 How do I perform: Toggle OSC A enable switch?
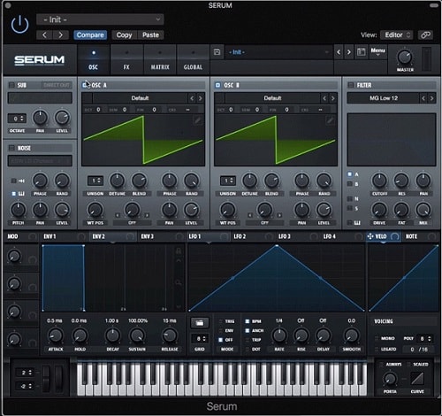85,85
